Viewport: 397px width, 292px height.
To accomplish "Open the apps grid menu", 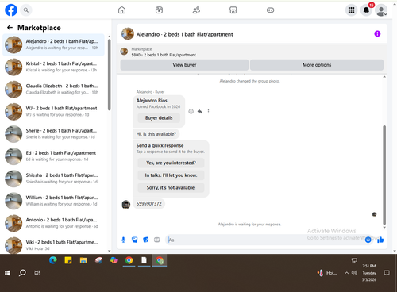I will click(x=351, y=10).
